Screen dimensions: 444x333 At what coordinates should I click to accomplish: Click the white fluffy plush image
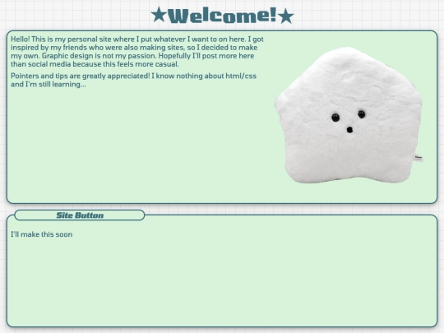pos(349,115)
